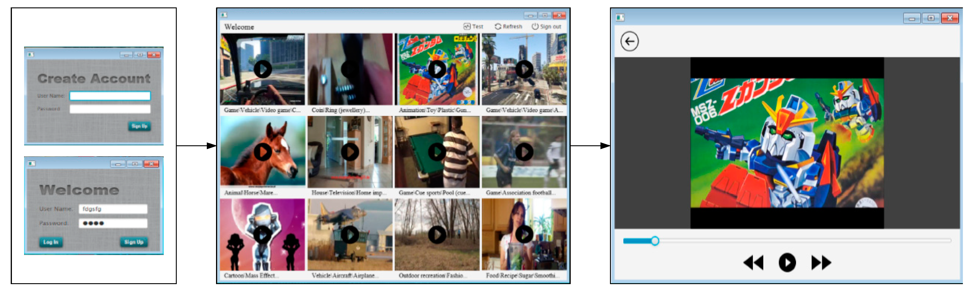Play the horse video thumbnail

click(x=262, y=152)
